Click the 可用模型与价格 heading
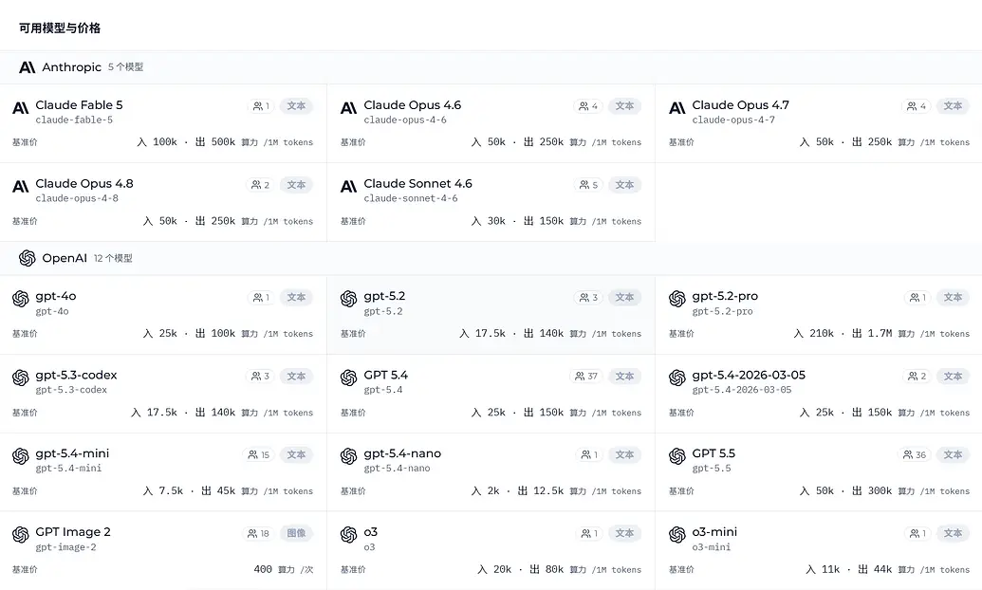Screen dimensions: 982x590 click(60, 28)
